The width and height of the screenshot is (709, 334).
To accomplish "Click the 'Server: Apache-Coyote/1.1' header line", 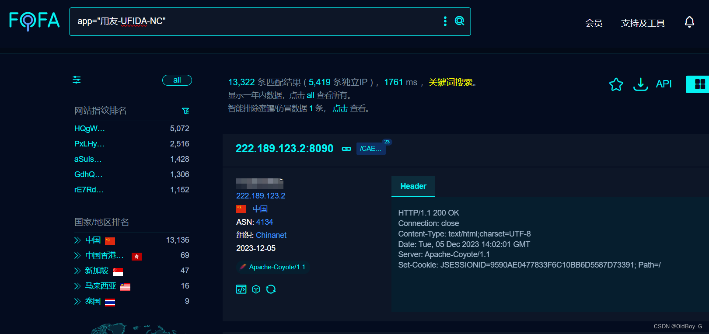I will coord(444,254).
